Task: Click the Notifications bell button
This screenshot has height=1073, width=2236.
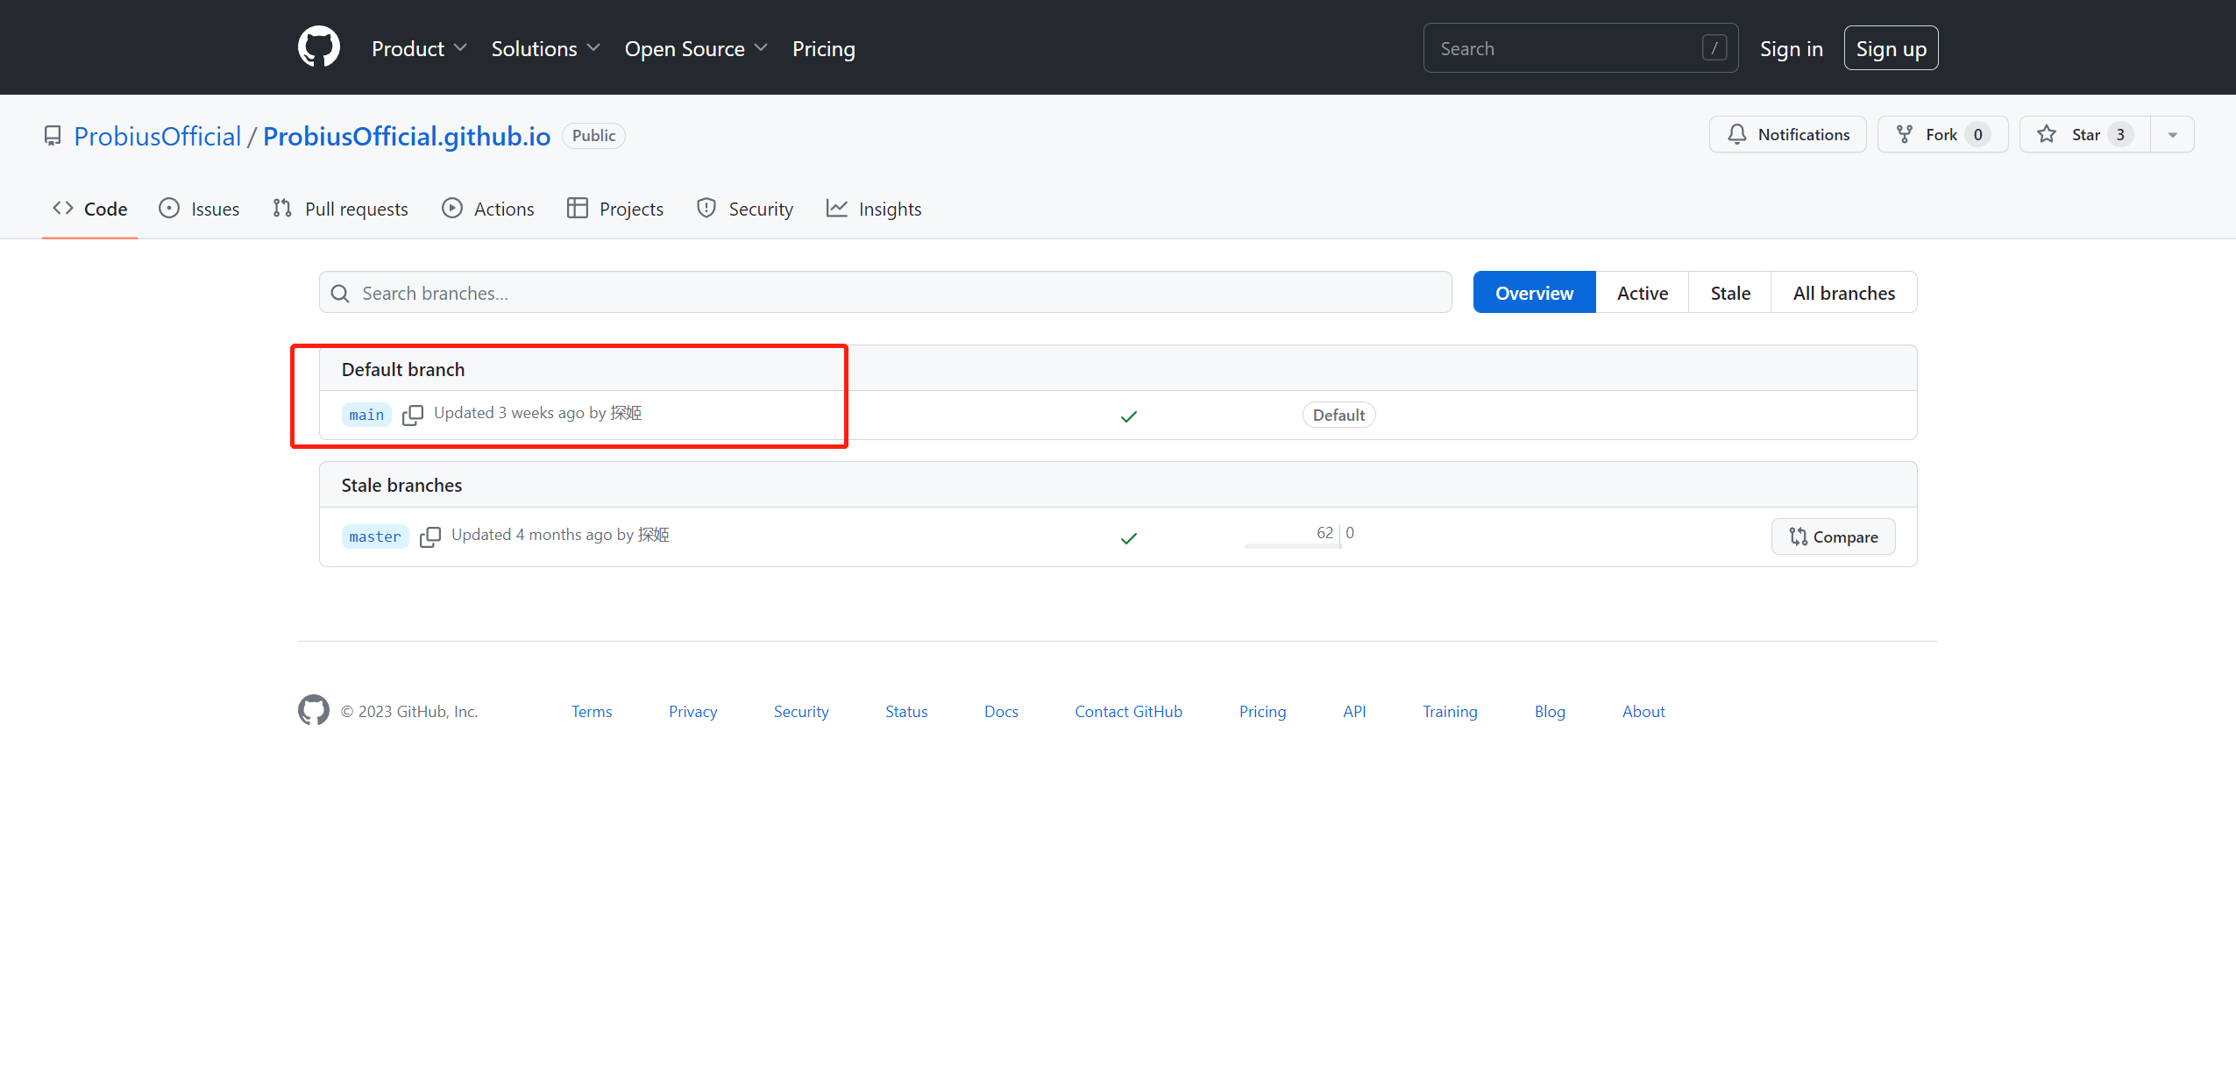Action: coord(1787,134)
